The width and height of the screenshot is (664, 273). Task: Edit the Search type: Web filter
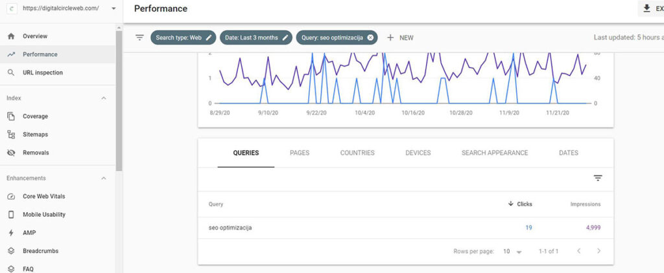point(209,38)
